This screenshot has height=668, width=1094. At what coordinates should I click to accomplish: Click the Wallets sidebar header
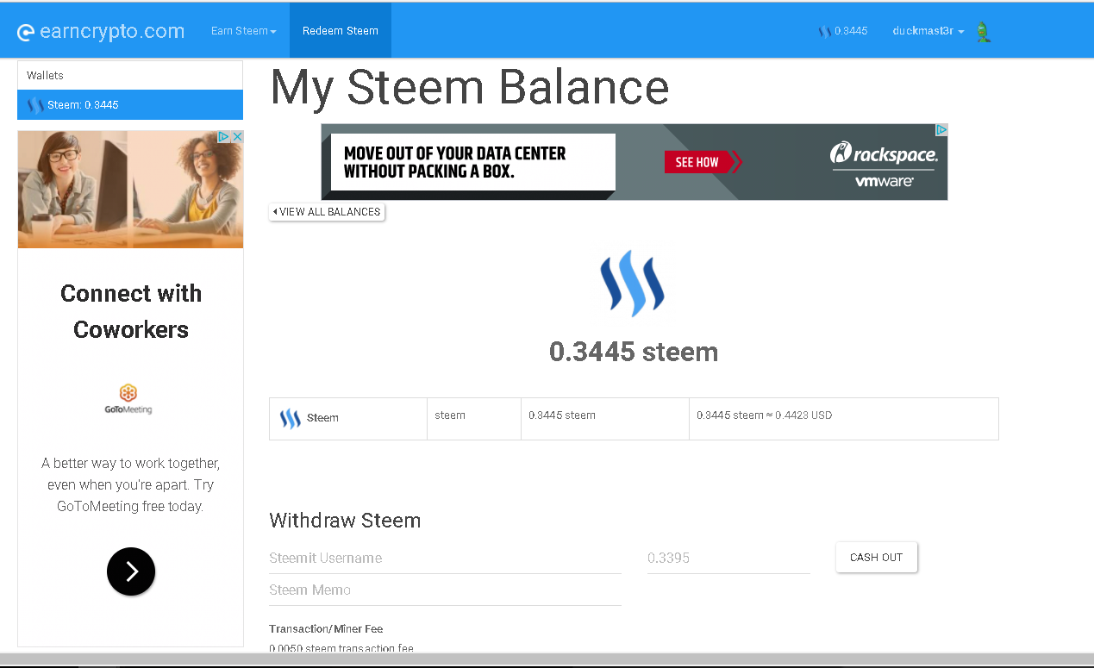pos(130,76)
